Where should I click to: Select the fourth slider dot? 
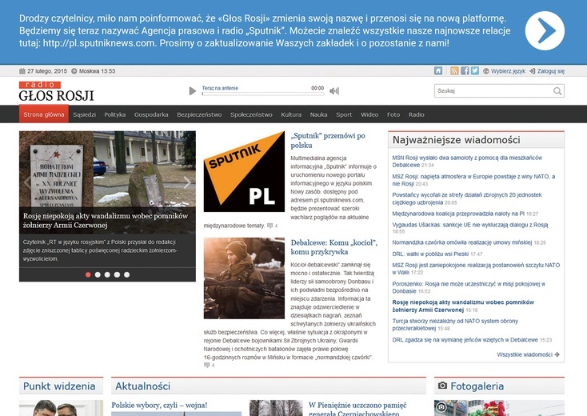pos(118,274)
